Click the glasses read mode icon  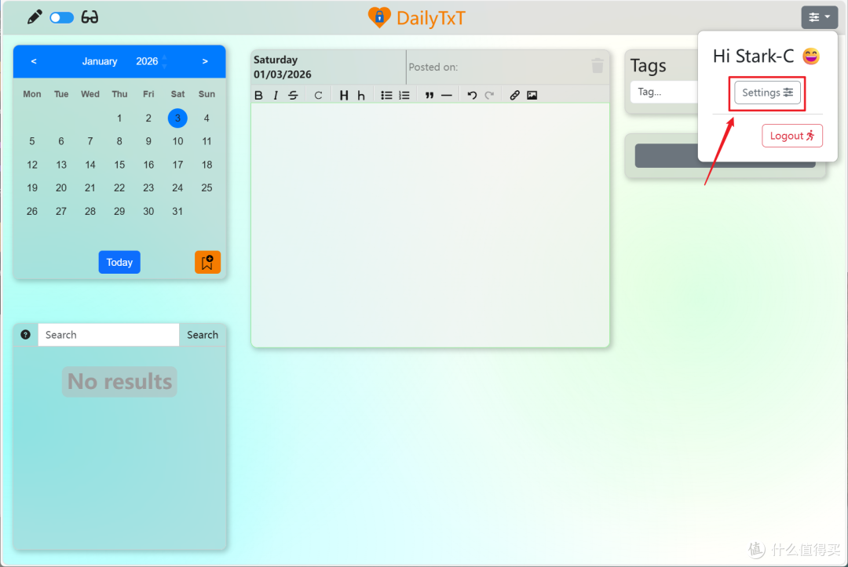tap(90, 17)
